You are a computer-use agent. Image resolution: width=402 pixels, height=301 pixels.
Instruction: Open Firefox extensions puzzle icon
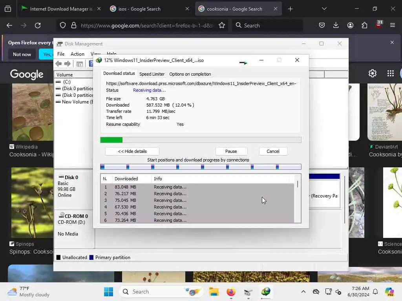pyautogui.click(x=364, y=25)
